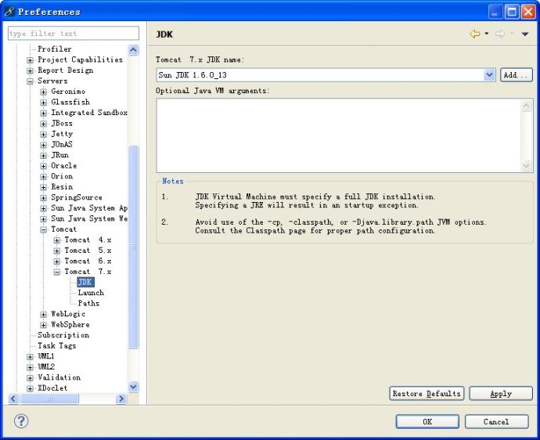Minimize the Preferences window

click(x=495, y=12)
